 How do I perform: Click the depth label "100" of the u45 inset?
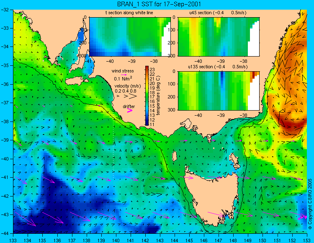click(x=172, y=30)
